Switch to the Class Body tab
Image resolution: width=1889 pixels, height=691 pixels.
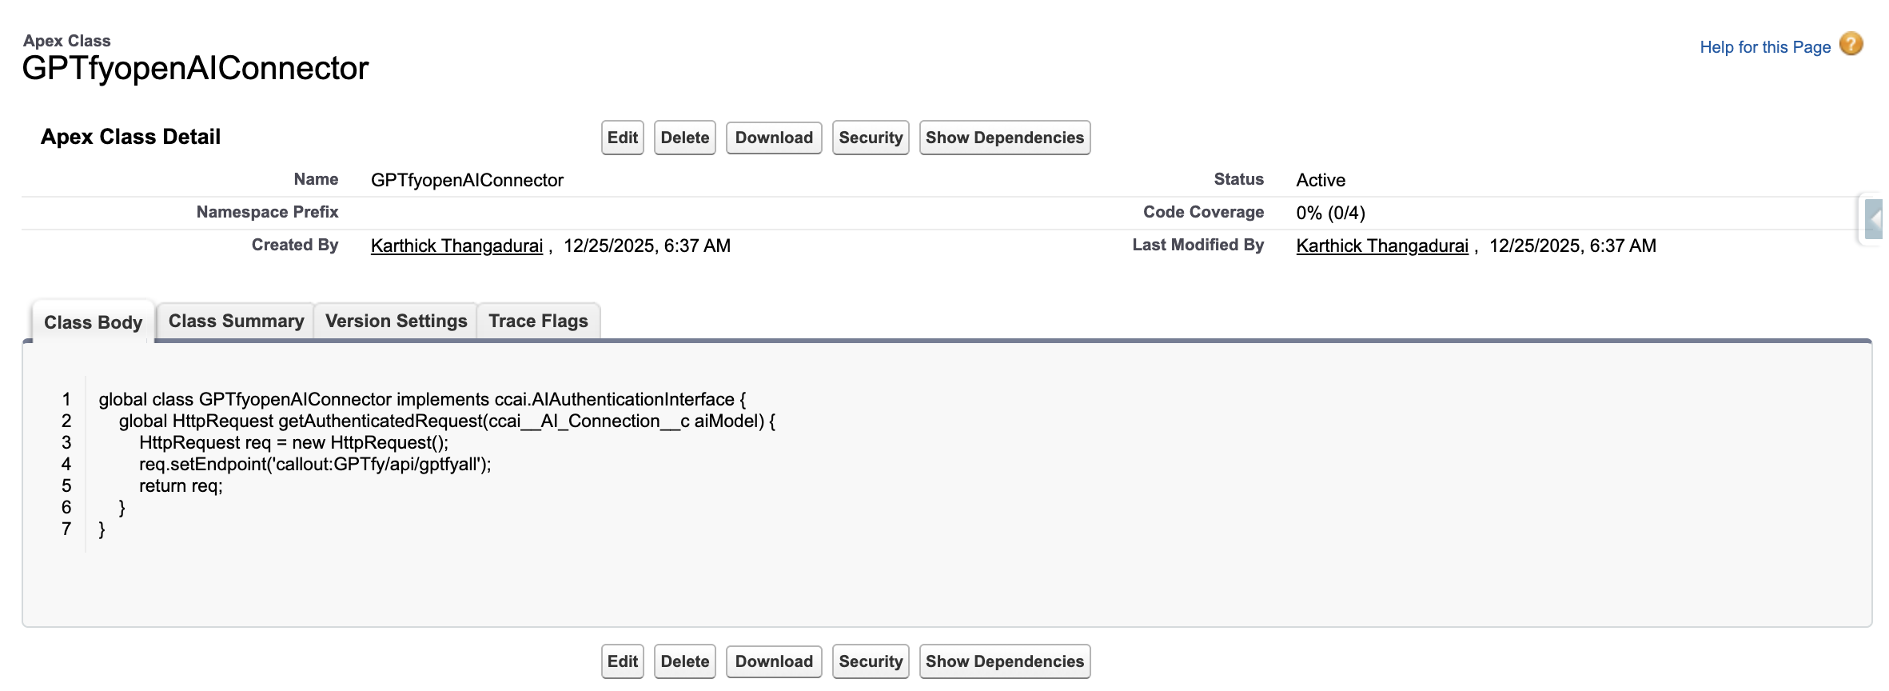point(93,322)
